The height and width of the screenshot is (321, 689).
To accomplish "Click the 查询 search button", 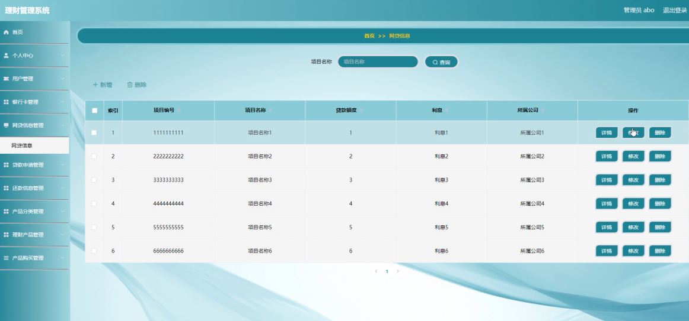I will click(x=441, y=62).
